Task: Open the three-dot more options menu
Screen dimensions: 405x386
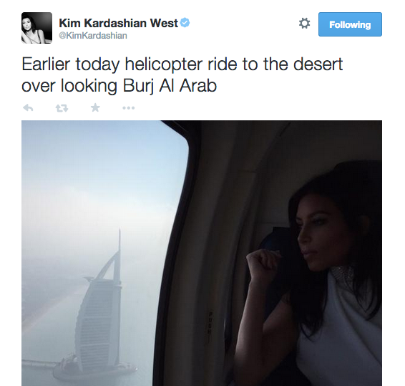Action: (x=129, y=108)
